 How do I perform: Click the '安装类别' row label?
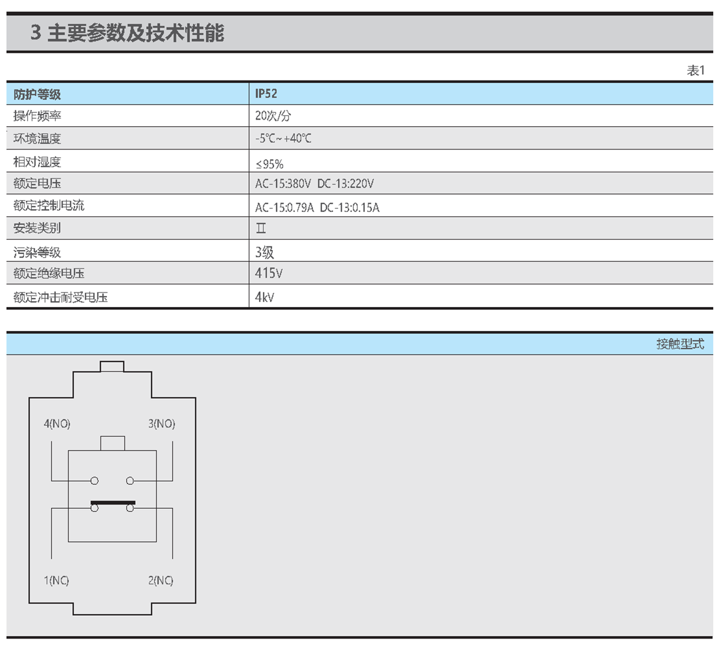[x=37, y=228]
